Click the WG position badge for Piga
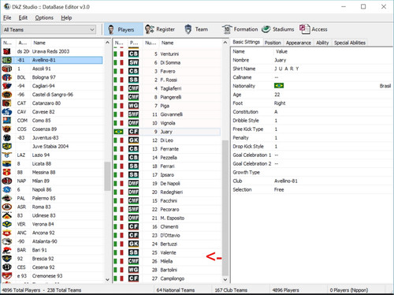The image size is (394, 295). (133, 106)
